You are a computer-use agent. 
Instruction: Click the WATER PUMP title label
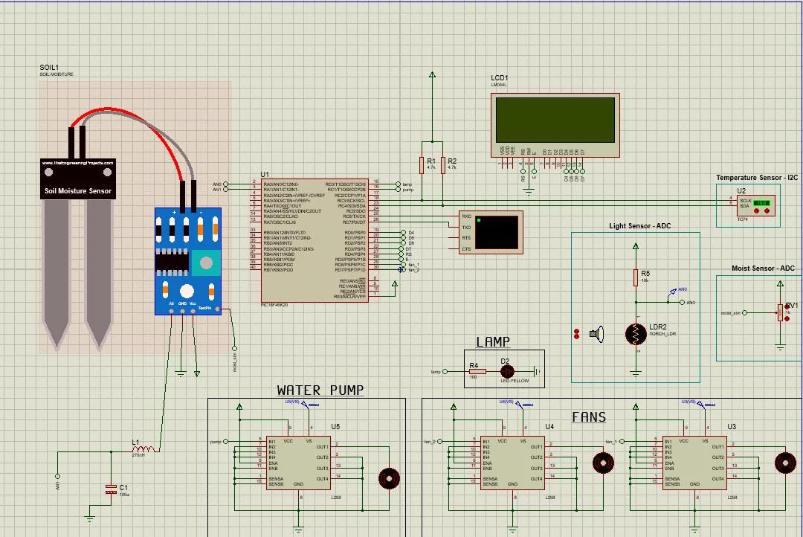[x=320, y=390]
